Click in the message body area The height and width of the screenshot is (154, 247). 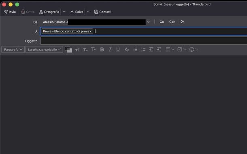pos(123,105)
